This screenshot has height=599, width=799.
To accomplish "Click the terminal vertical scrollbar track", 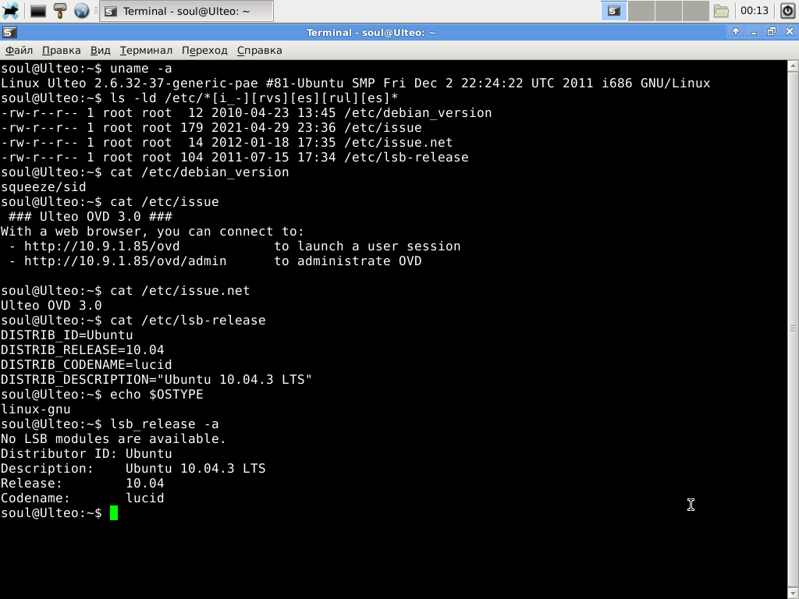I will click(793, 329).
